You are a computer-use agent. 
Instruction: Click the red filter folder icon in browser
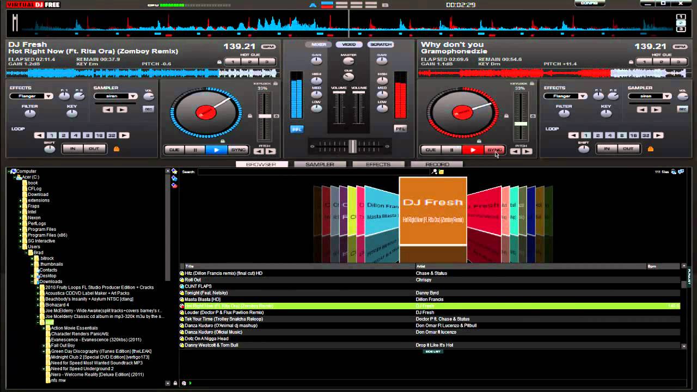(x=174, y=185)
